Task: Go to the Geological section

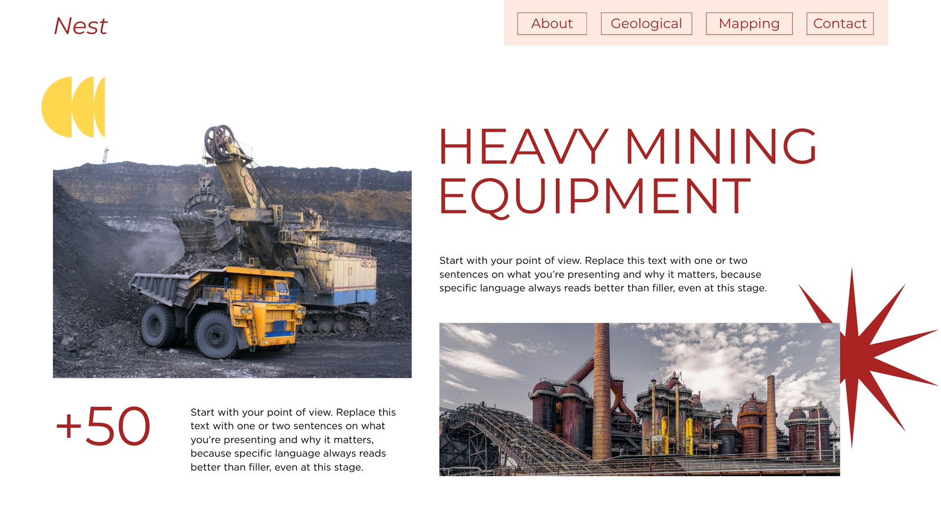Action: (x=646, y=24)
